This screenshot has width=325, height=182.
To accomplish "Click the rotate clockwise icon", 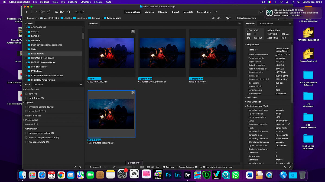I will (x=82, y=12).
